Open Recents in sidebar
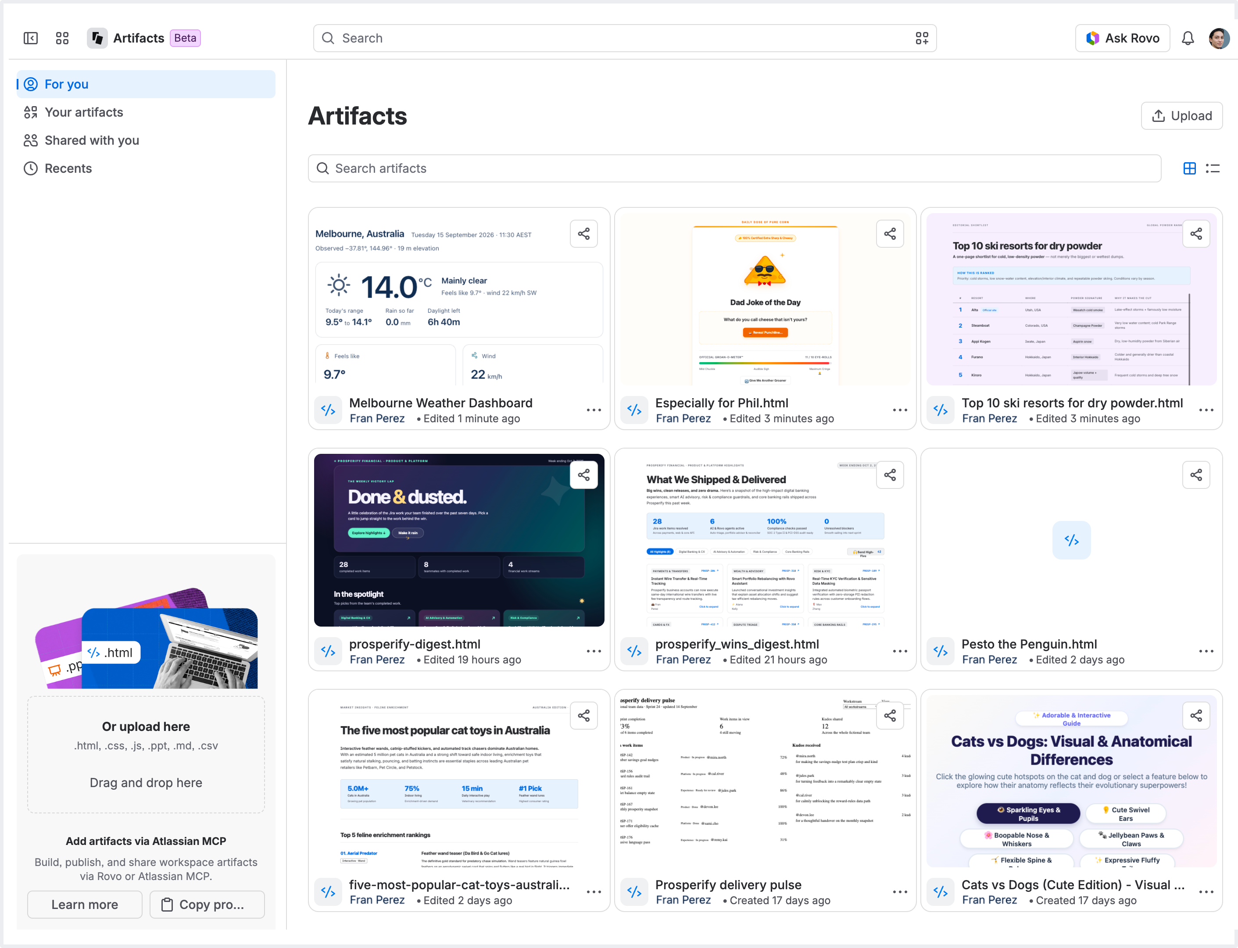This screenshot has height=948, width=1238. 146,168
